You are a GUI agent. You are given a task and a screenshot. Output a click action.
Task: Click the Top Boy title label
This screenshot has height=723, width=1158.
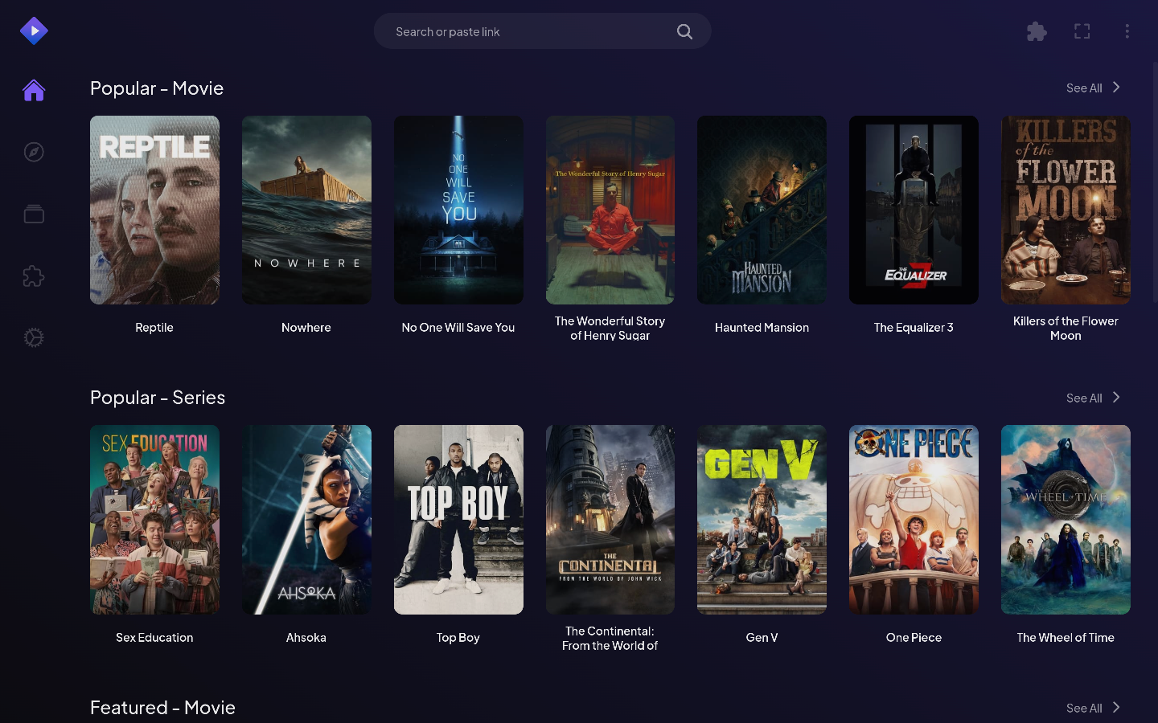(458, 637)
